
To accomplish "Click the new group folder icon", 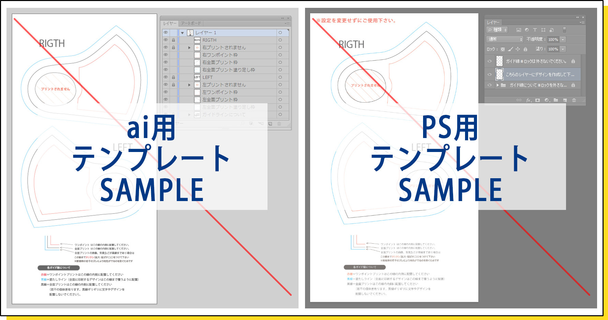I will pos(556,100).
